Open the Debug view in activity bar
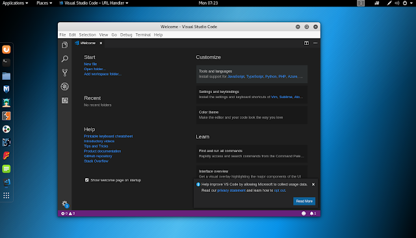The height and width of the screenshot is (238, 416). (65, 86)
